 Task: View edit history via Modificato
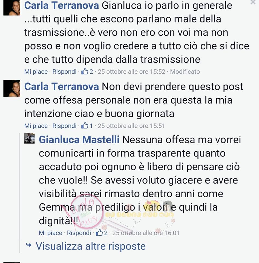185,72
